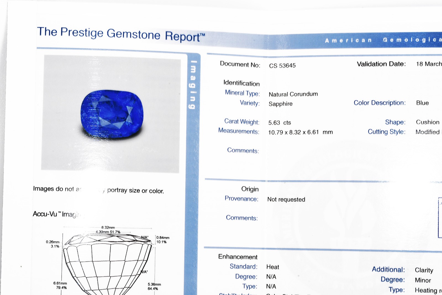Click the 8.32mm width label on diagram
Image resolution: width=442 pixels, height=295 pixels.
click(108, 228)
